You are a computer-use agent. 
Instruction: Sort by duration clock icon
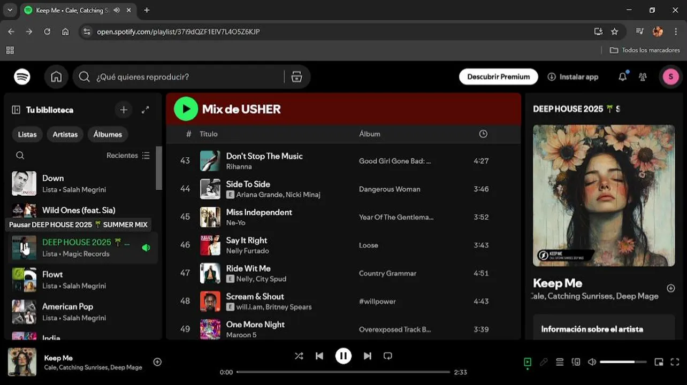tap(483, 134)
